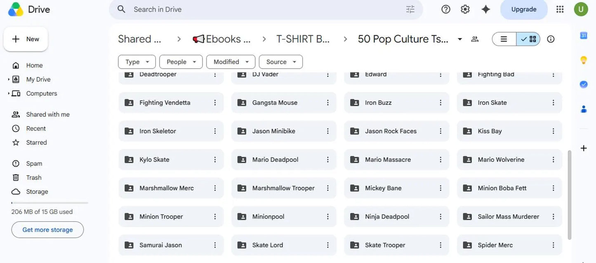Expand My Drive tree arrow
The width and height of the screenshot is (596, 263).
(x=9, y=79)
